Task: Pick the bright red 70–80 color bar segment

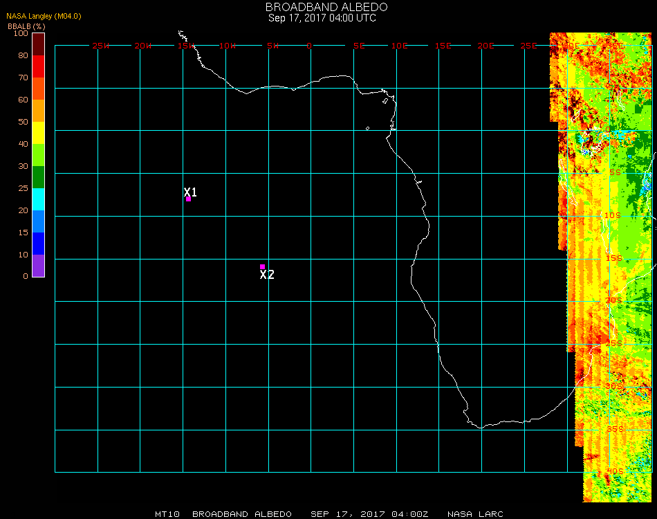Action: 38,66
